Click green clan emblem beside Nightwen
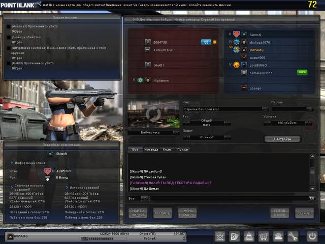The width and height of the screenshot is (325, 244). pos(140,80)
